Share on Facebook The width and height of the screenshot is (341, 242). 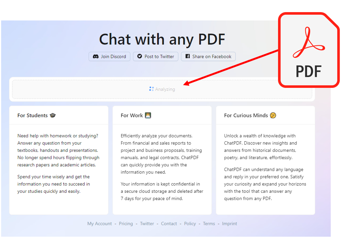[x=208, y=56]
